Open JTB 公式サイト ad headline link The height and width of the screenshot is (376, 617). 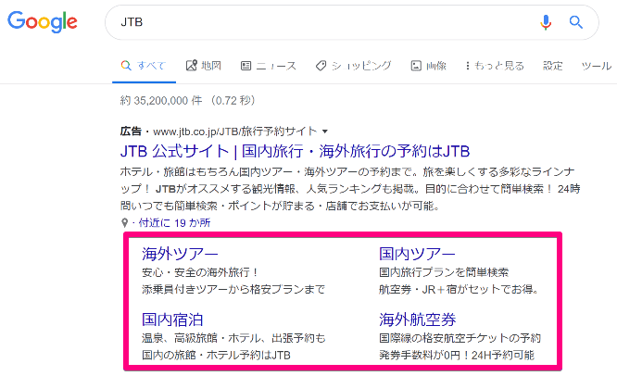point(295,152)
